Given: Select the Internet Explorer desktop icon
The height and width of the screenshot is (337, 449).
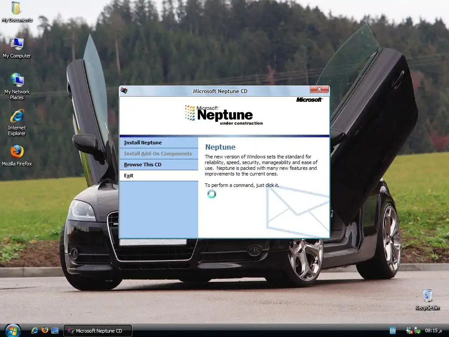Looking at the screenshot, I should pyautogui.click(x=17, y=122).
